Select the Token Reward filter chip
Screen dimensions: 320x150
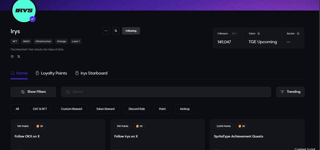(x=105, y=109)
